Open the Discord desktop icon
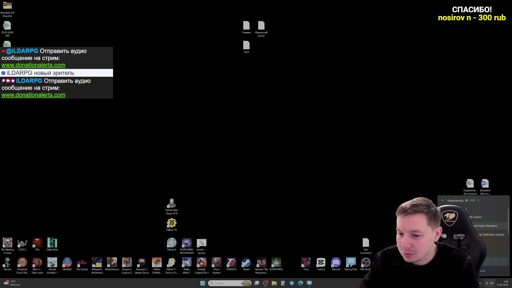 pyautogui.click(x=336, y=263)
